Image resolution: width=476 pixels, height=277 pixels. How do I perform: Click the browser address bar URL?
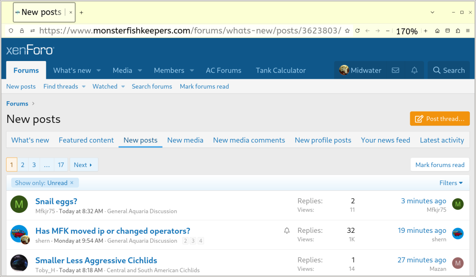click(x=190, y=31)
